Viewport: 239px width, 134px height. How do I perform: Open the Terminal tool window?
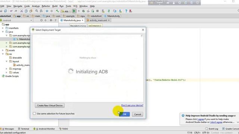tap(24, 129)
